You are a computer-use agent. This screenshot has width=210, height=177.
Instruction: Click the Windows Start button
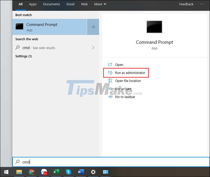6,172
